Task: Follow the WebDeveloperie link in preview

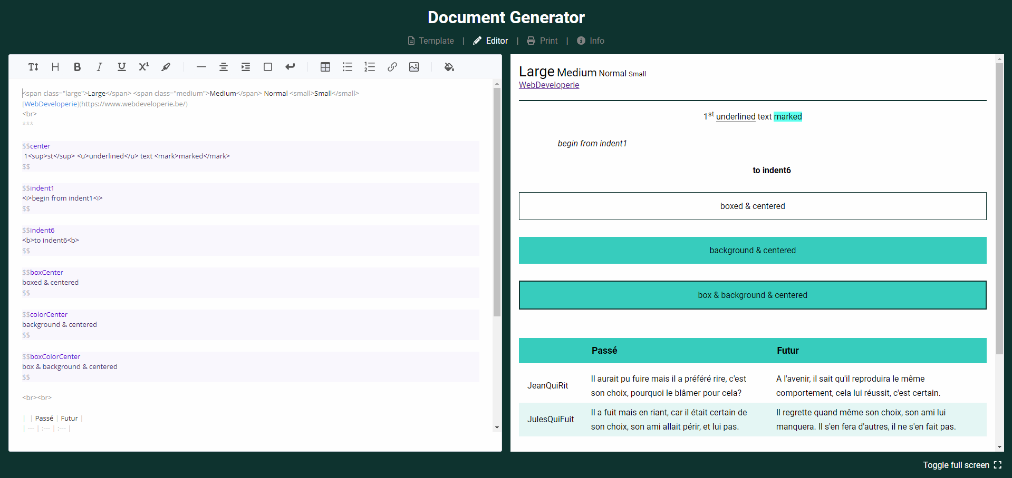Action: (x=549, y=85)
